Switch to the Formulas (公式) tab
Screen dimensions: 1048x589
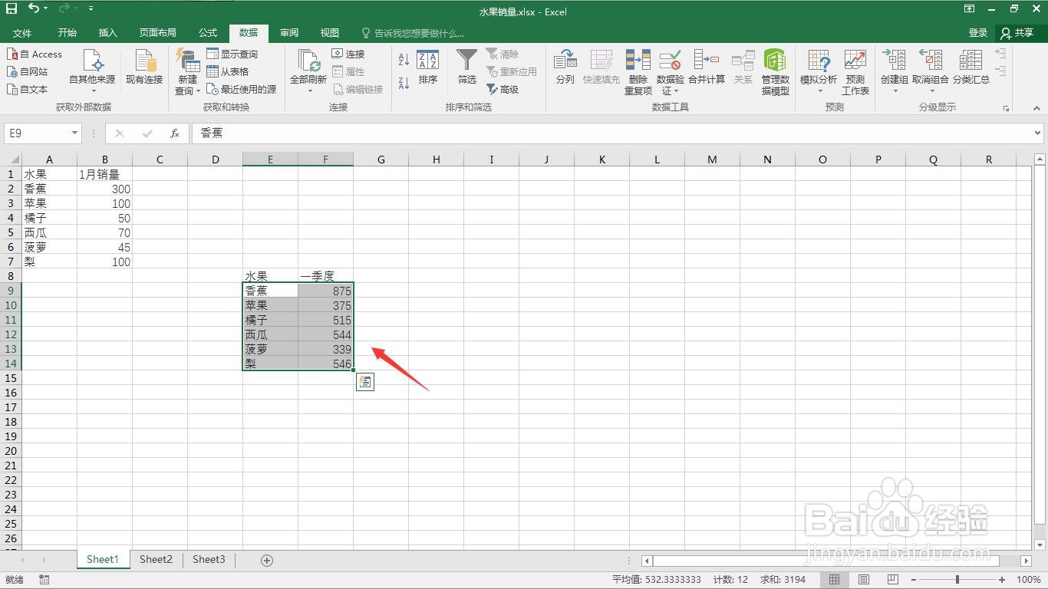point(208,33)
